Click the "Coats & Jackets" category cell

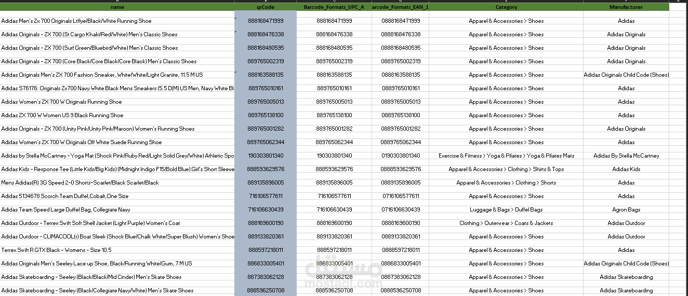[506, 223]
